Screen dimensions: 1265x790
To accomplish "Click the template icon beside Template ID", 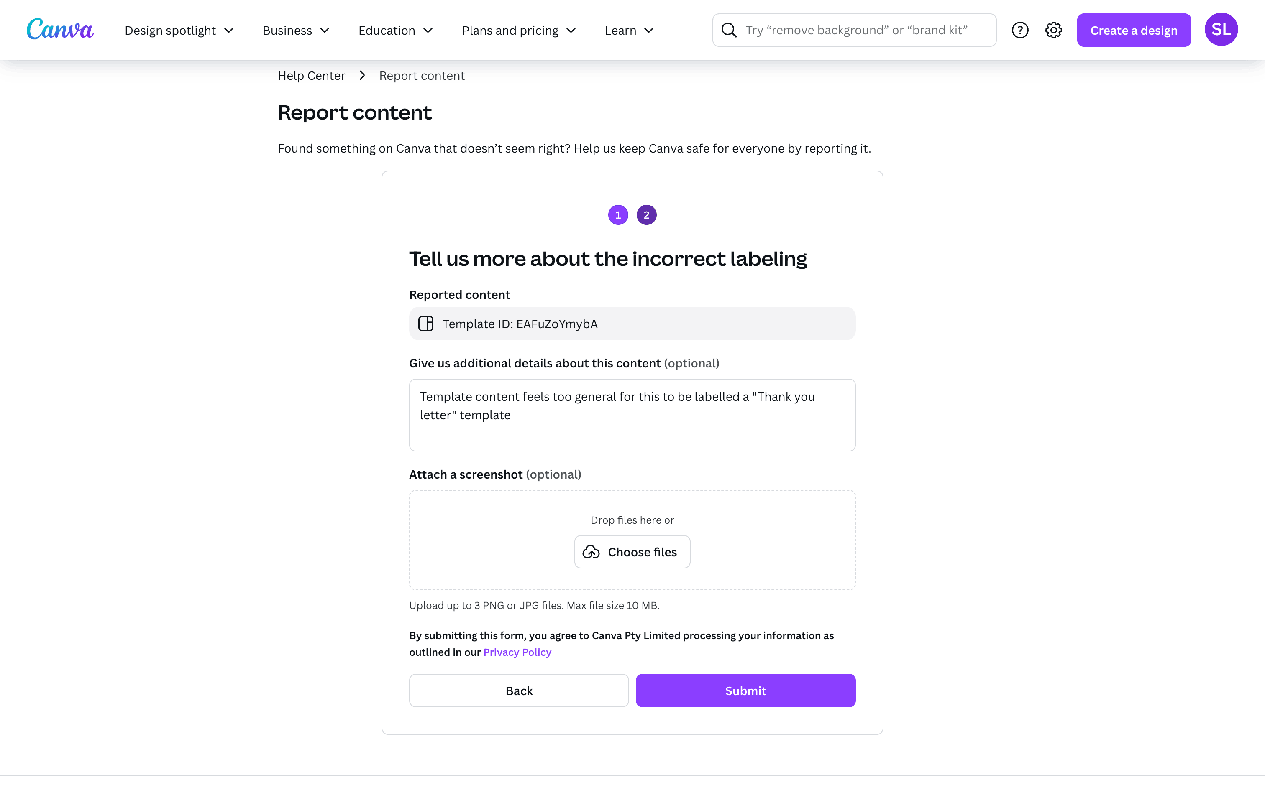I will click(426, 324).
